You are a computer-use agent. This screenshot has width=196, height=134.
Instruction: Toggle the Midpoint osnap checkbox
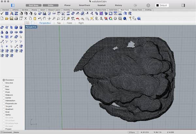pyautogui.click(x=4, y=95)
